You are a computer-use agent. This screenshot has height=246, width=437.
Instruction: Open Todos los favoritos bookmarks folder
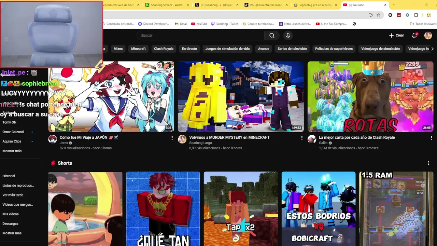pos(423,24)
